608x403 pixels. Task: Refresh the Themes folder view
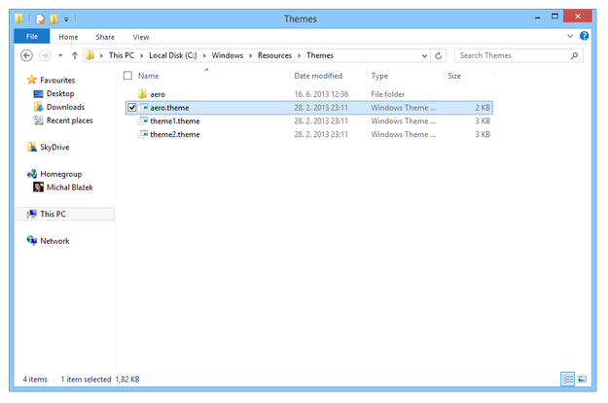pyautogui.click(x=438, y=55)
